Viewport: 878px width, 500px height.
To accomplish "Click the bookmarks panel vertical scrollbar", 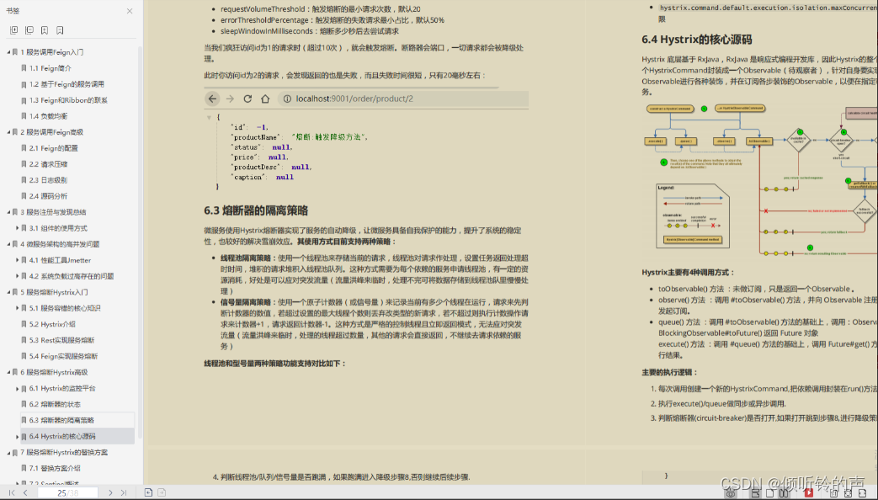I will click(x=140, y=241).
